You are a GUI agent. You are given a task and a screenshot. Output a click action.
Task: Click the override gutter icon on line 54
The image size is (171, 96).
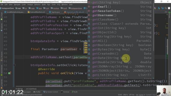point(10,73)
